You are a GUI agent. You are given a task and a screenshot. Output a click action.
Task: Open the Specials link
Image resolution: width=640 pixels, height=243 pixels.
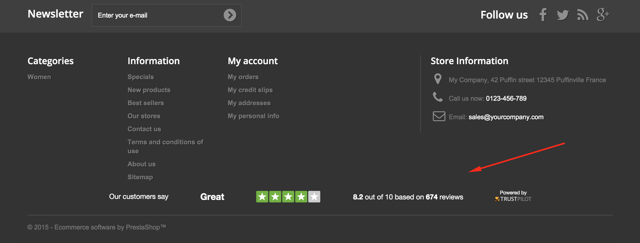(x=141, y=77)
